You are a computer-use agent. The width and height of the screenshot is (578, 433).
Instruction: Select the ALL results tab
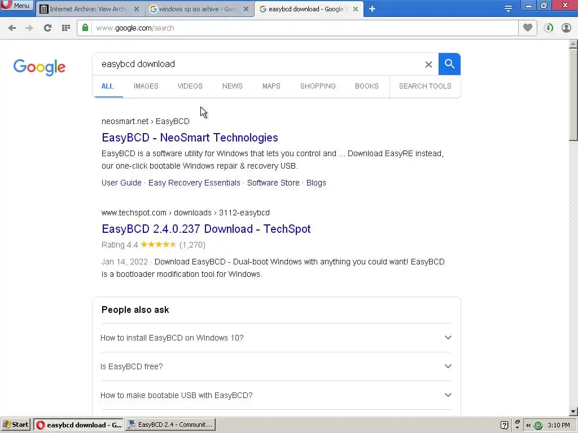[x=107, y=86]
